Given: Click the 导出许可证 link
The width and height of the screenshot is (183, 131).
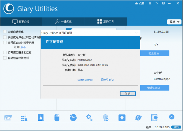Looking at the screenshot, I should pos(108,80).
